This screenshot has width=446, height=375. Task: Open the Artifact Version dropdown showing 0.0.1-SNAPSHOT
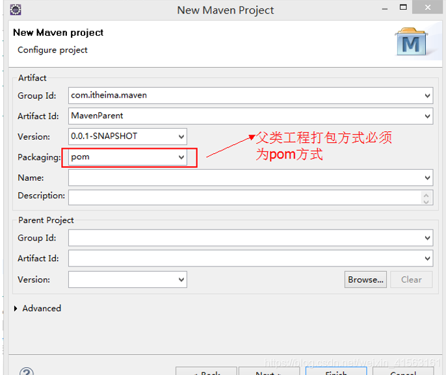click(181, 136)
